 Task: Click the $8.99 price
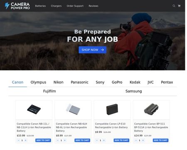[59, 135]
